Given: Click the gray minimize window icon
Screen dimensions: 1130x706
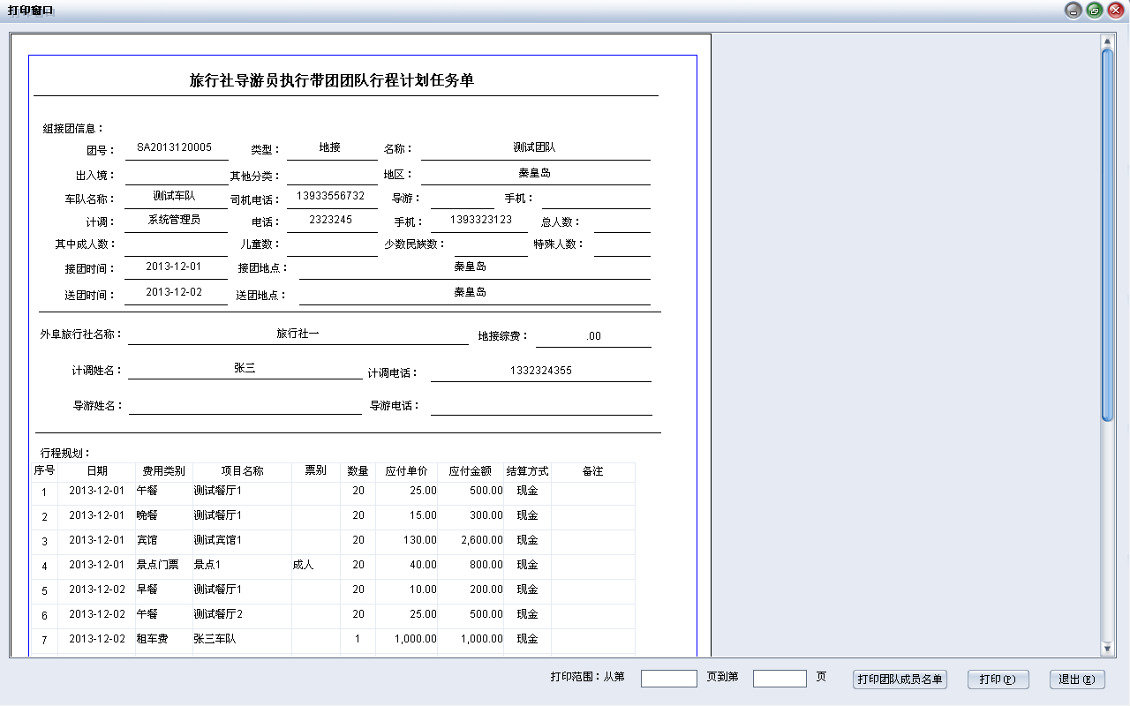Looking at the screenshot, I should 1073,11.
